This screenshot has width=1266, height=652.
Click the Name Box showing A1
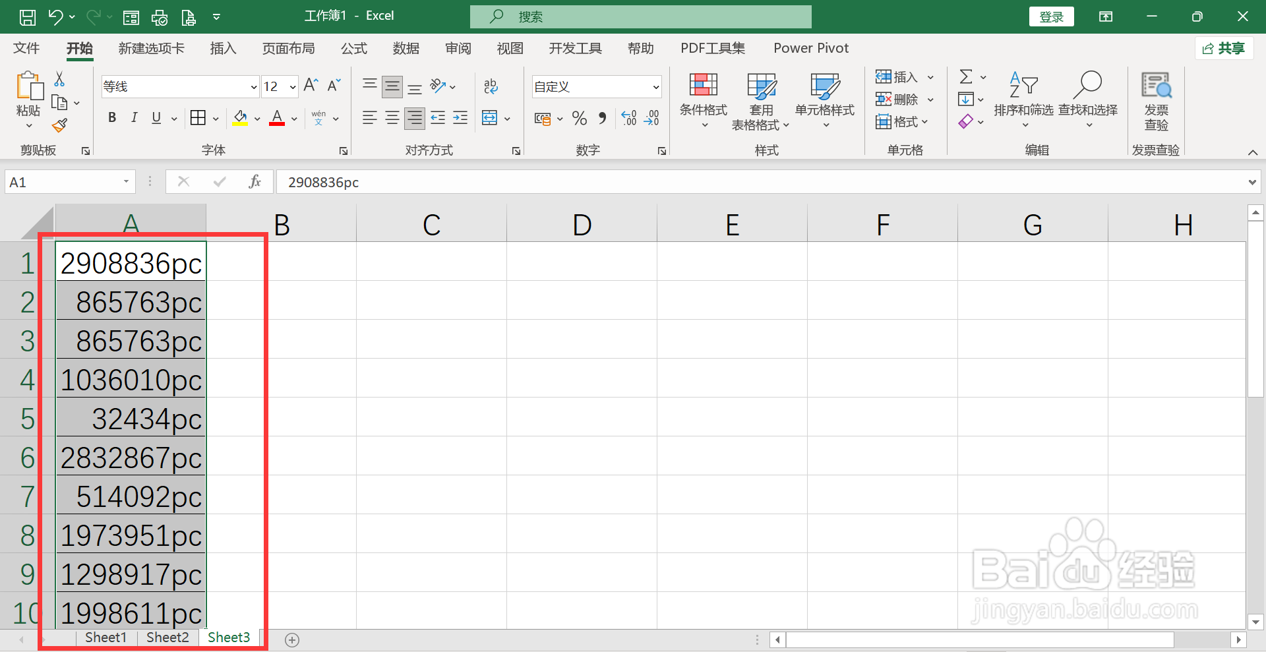pos(69,182)
